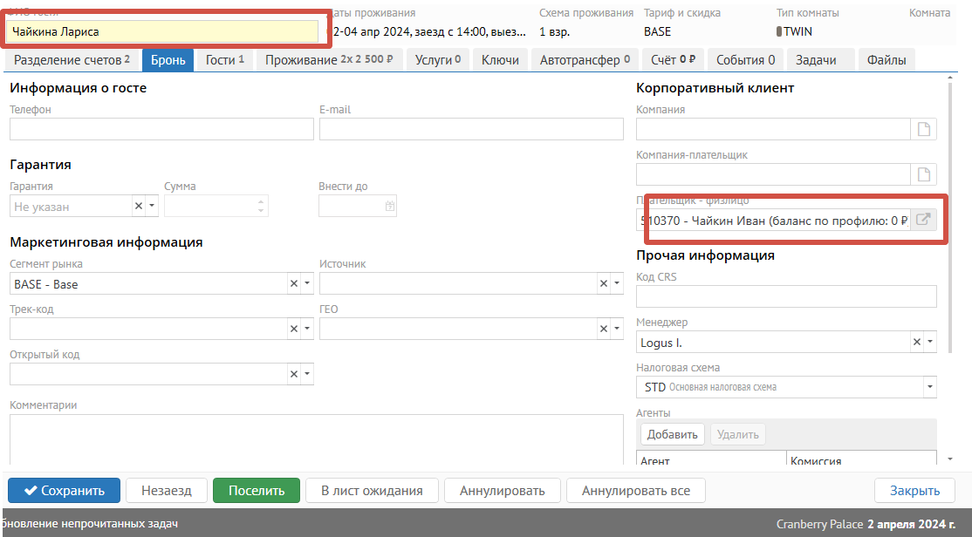The height and width of the screenshot is (537, 972).
Task: Clear Сегмент рынка value with X
Action: coord(293,284)
